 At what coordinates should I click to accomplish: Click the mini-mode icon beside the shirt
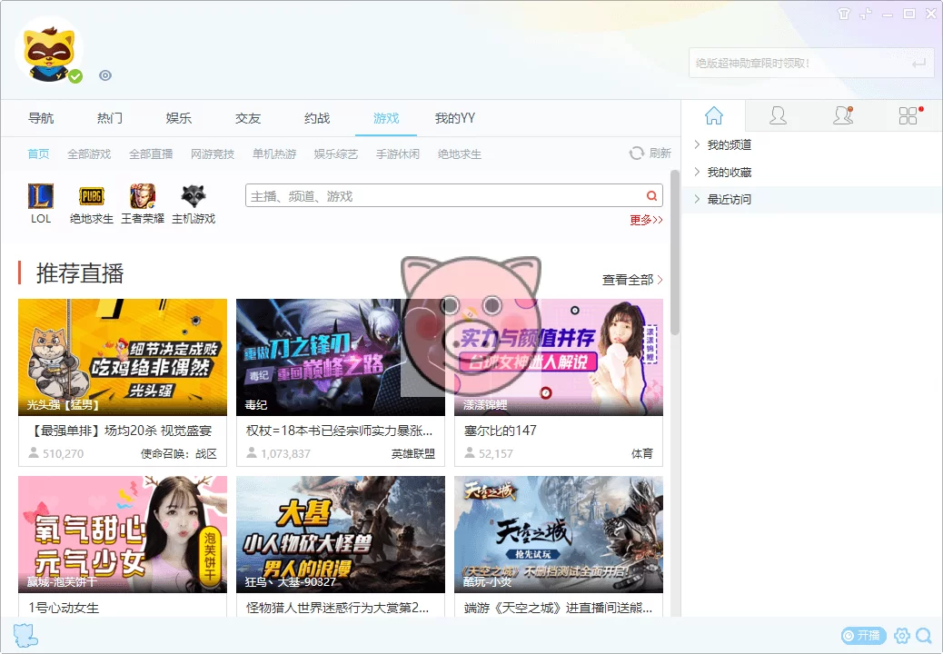(x=866, y=14)
